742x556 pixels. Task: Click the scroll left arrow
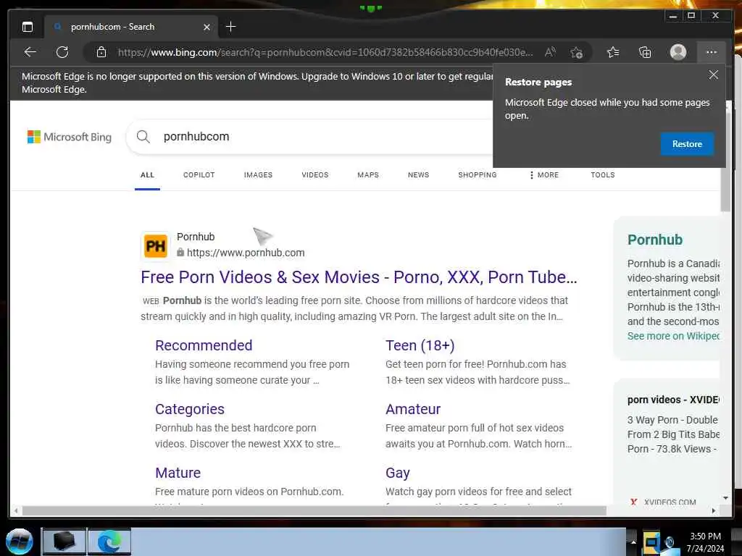click(16, 510)
